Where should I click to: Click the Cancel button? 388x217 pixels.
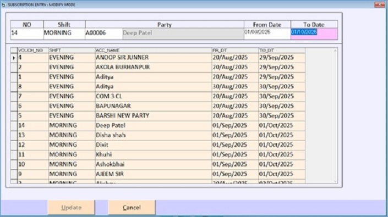click(132, 207)
